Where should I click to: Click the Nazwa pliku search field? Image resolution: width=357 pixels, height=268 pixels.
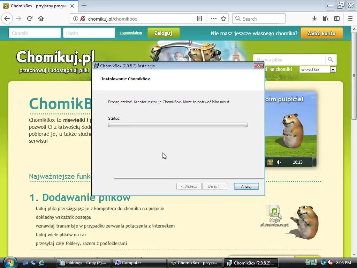point(289,60)
